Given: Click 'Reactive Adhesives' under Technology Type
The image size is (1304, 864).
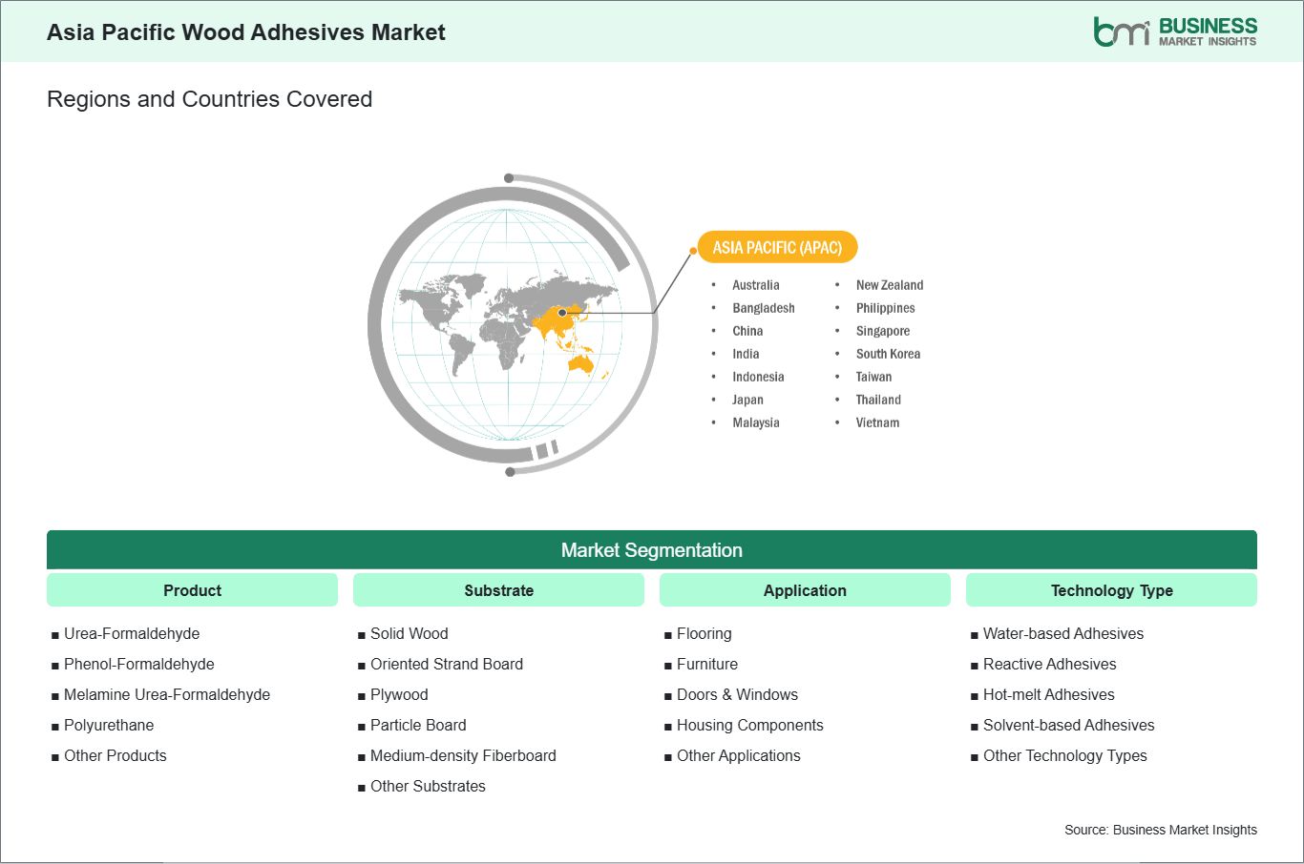Looking at the screenshot, I should 1050,664.
